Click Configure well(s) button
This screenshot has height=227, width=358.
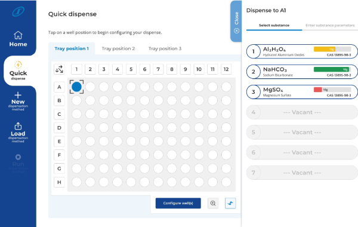(x=178, y=203)
